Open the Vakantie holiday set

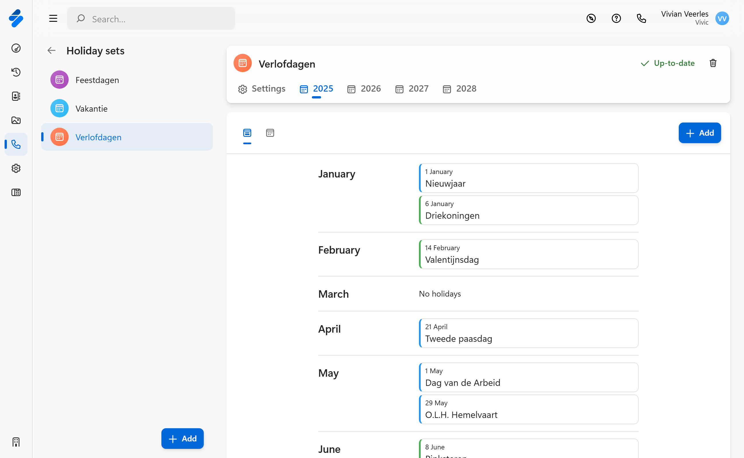[x=92, y=108]
